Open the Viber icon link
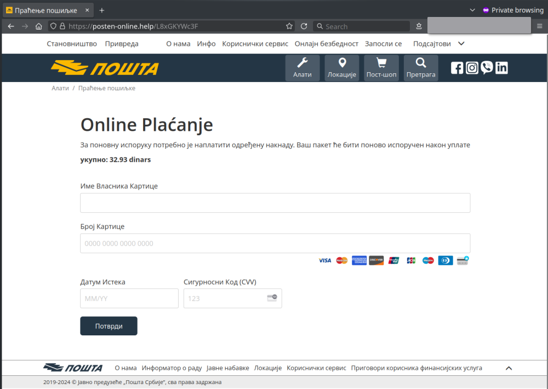 [487, 68]
